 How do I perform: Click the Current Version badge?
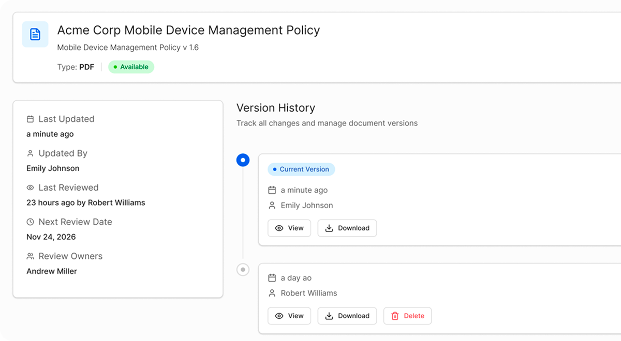click(301, 169)
